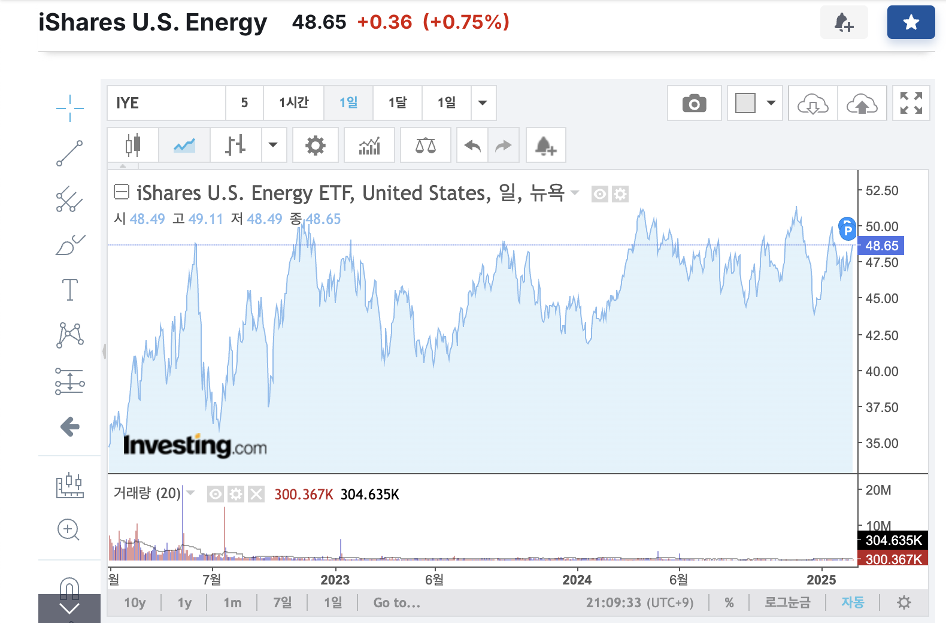
Task: Collapse the main series legend box
Action: [x=122, y=192]
